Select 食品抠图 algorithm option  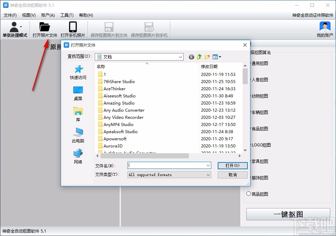[260, 129]
